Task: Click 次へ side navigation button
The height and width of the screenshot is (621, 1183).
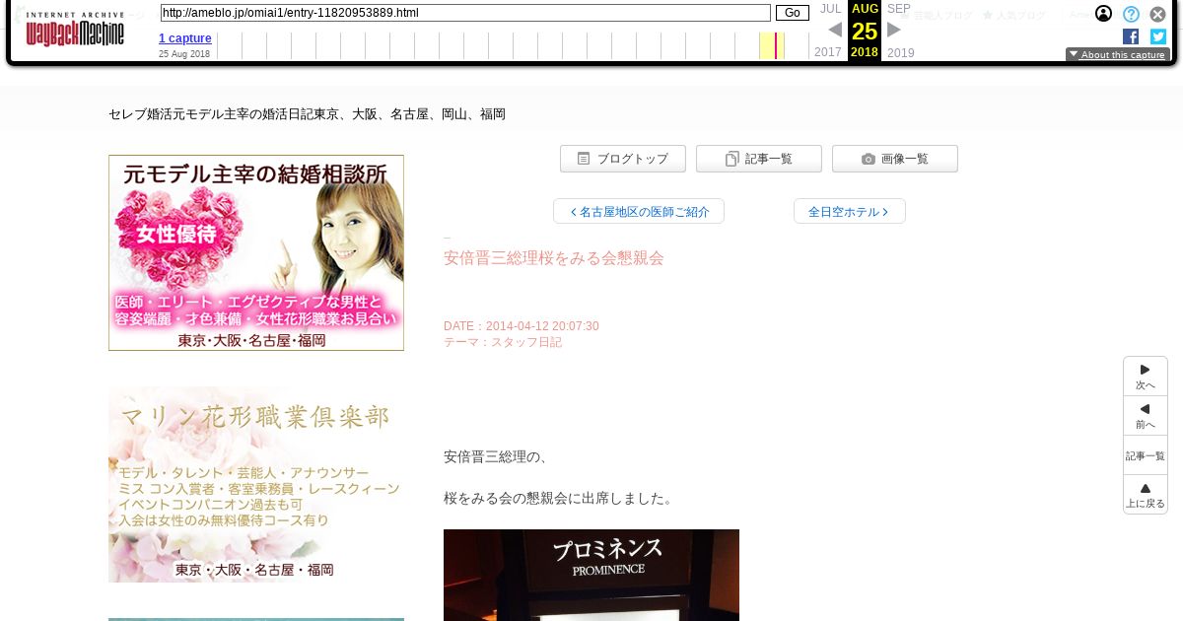Action: point(1146,377)
